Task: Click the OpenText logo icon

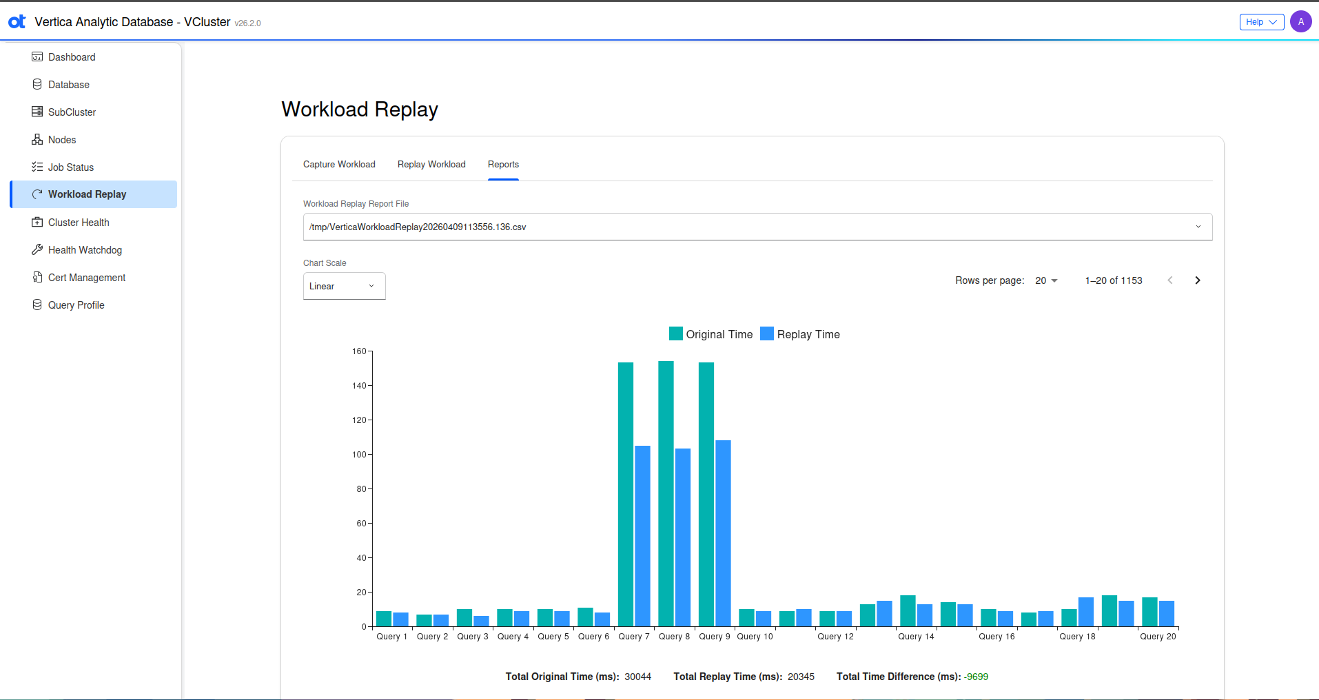Action: pos(17,22)
